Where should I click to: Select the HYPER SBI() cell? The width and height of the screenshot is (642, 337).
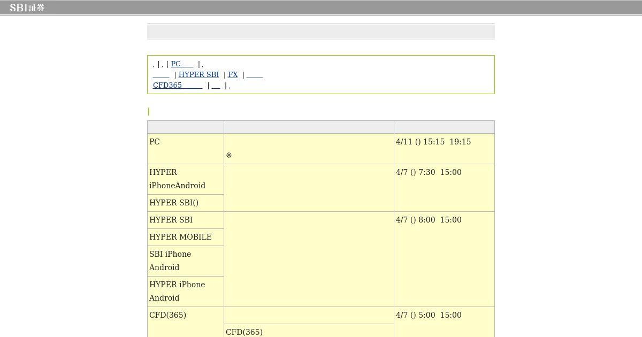tap(186, 203)
